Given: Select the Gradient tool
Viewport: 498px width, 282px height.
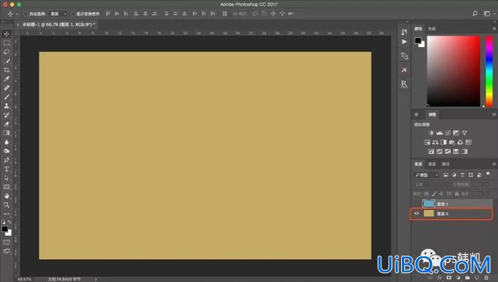Looking at the screenshot, I should (6, 133).
